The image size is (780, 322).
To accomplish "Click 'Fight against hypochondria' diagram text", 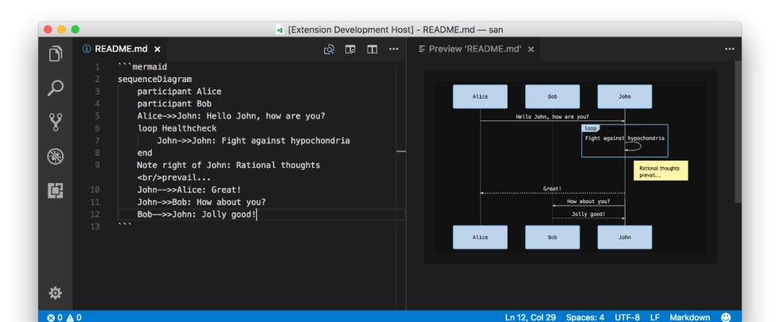I will (624, 138).
